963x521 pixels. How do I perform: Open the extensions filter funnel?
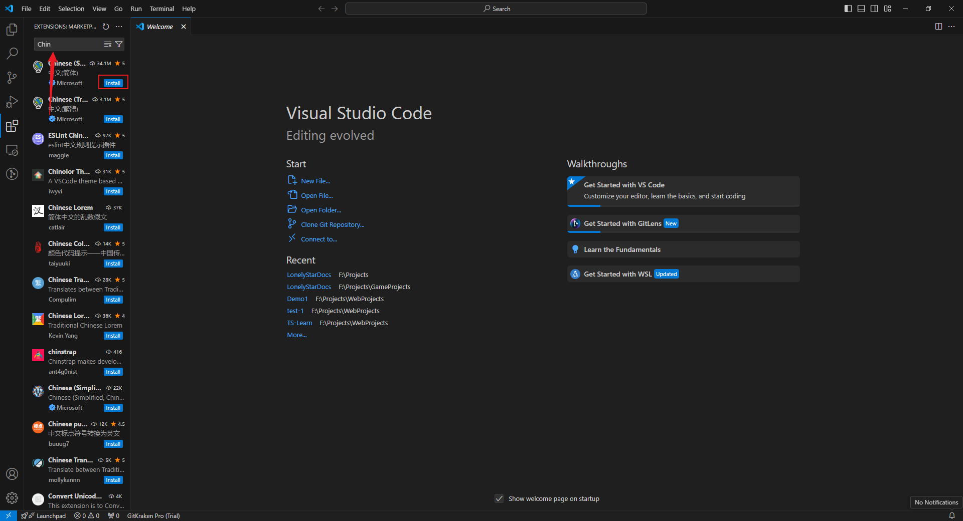tap(119, 44)
